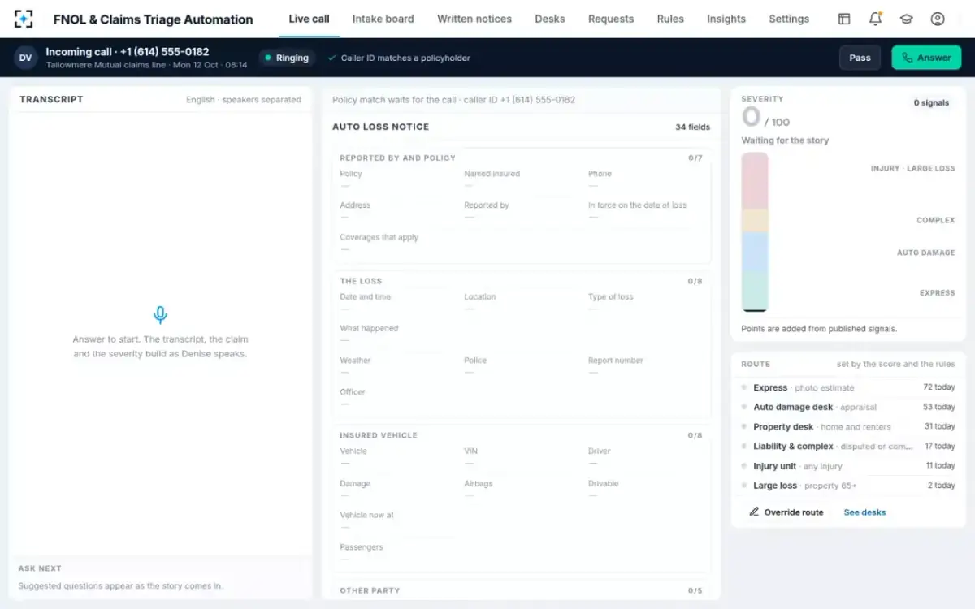This screenshot has height=609, width=975.
Task: Open the graduation cap training icon
Action: (x=906, y=19)
